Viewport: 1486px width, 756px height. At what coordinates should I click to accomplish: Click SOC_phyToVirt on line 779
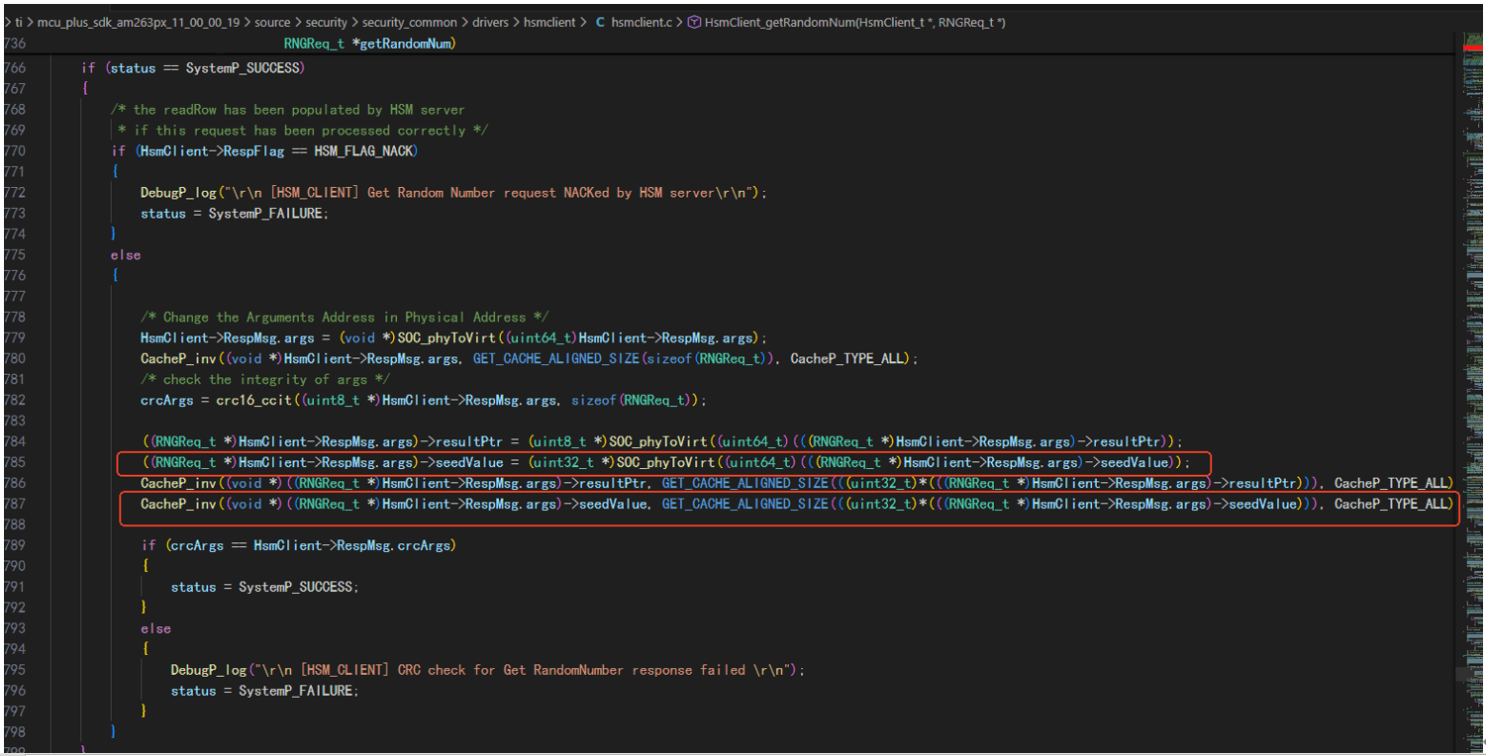pos(443,337)
